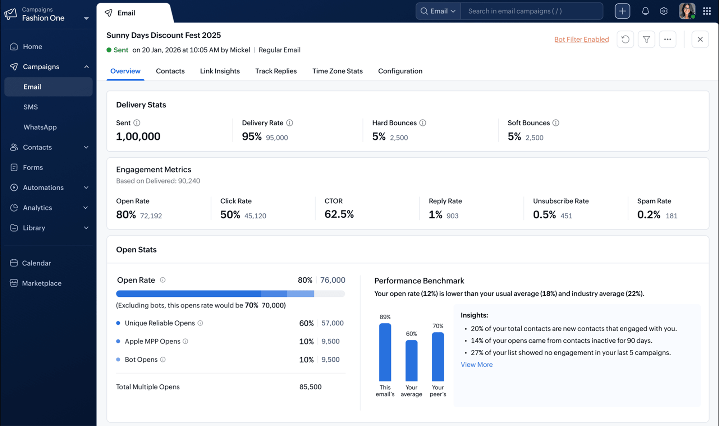Expand the Library sidebar chevron
Image resolution: width=719 pixels, height=426 pixels.
[x=86, y=228]
